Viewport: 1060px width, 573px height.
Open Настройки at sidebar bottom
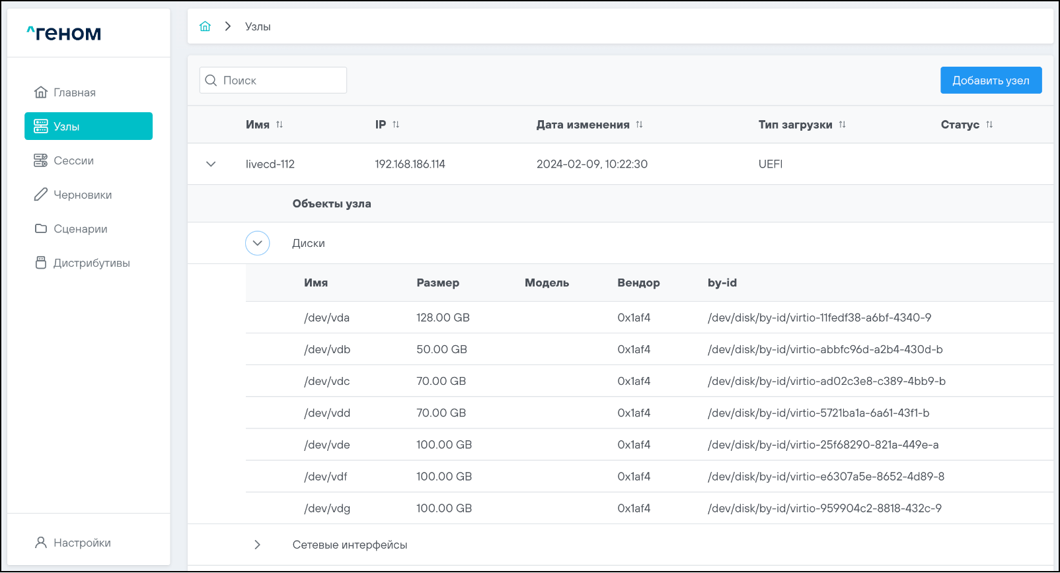82,543
